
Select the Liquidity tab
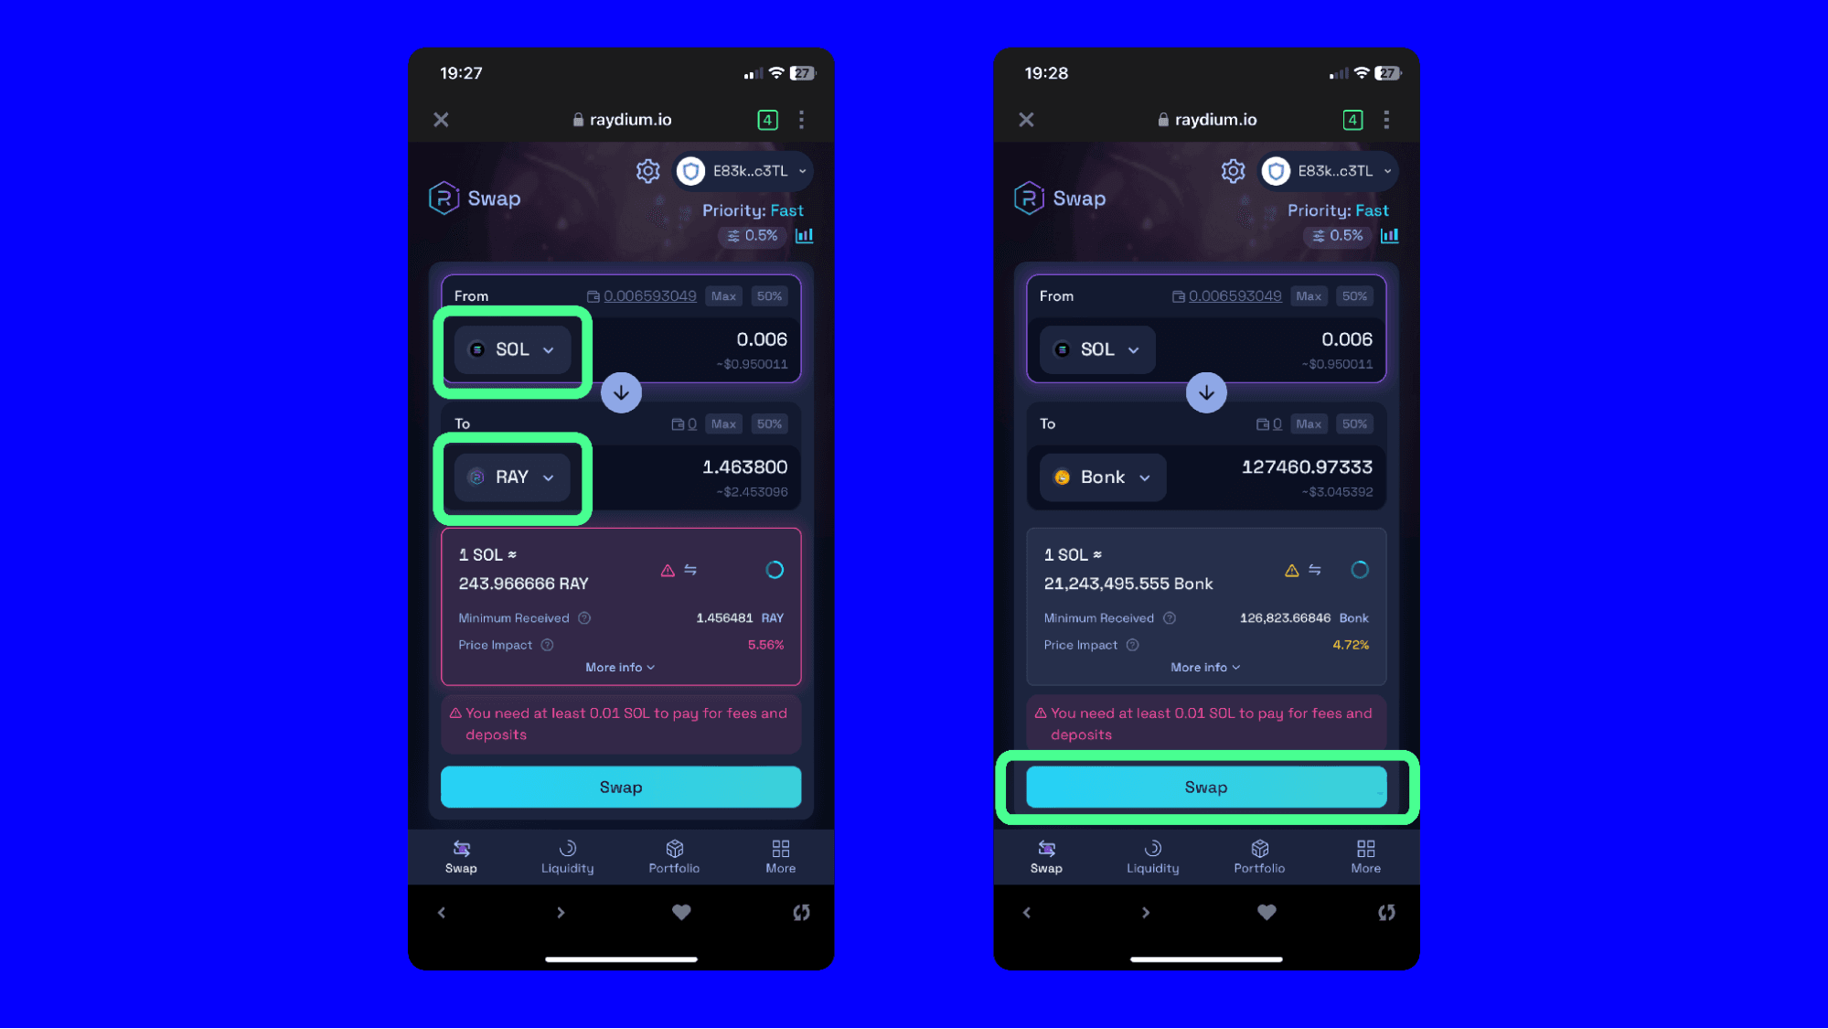(x=566, y=857)
